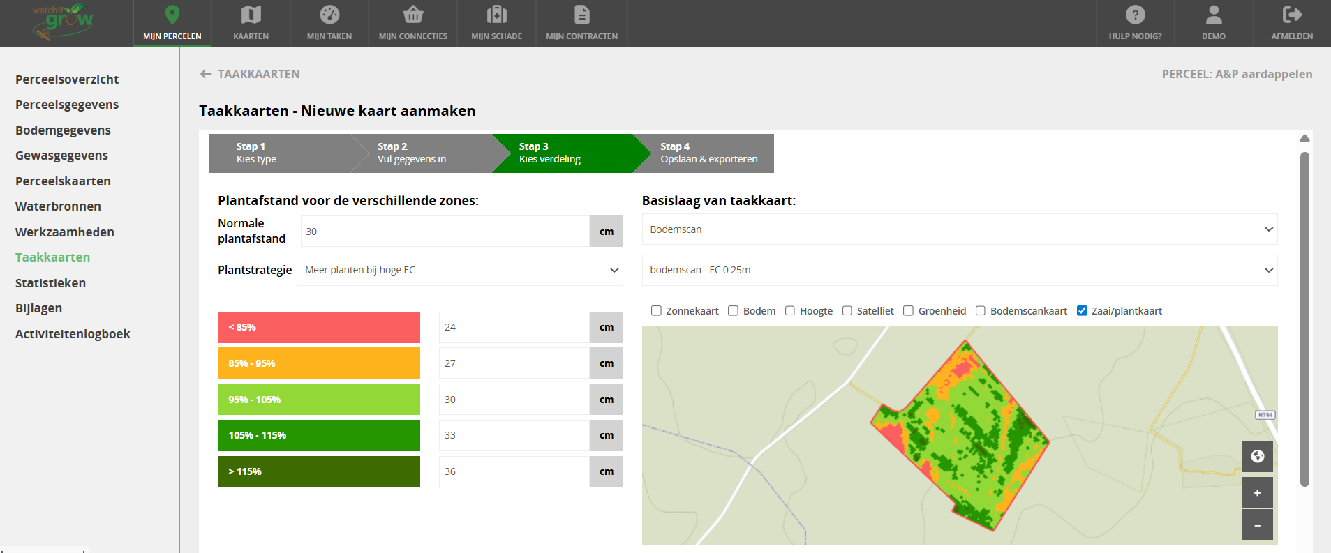1331x553 pixels.
Task: Click the dark green > 115% zone swatch
Action: (x=319, y=471)
